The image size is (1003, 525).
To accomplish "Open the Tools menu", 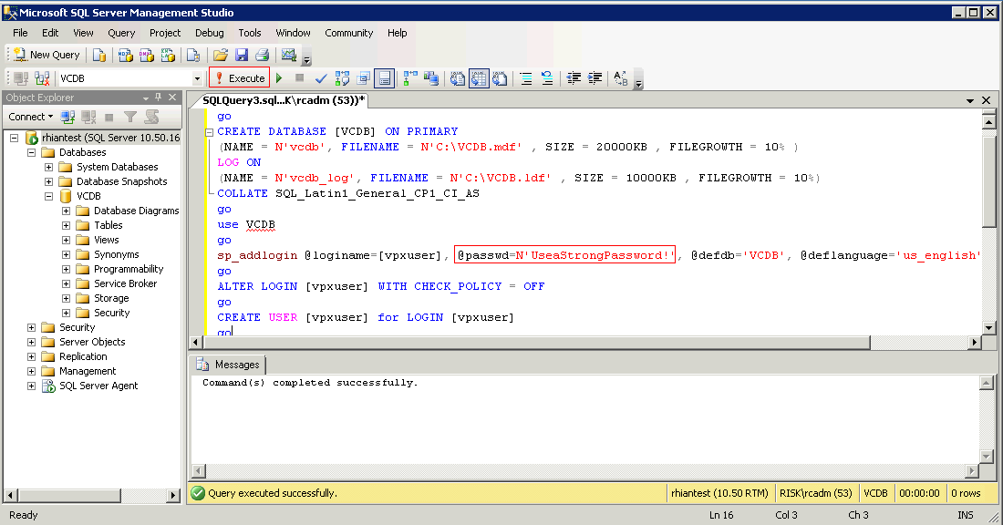I will [250, 33].
